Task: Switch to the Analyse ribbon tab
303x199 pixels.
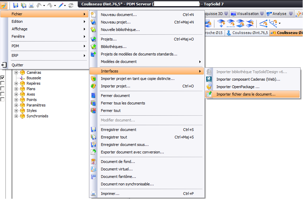Action: (279, 14)
